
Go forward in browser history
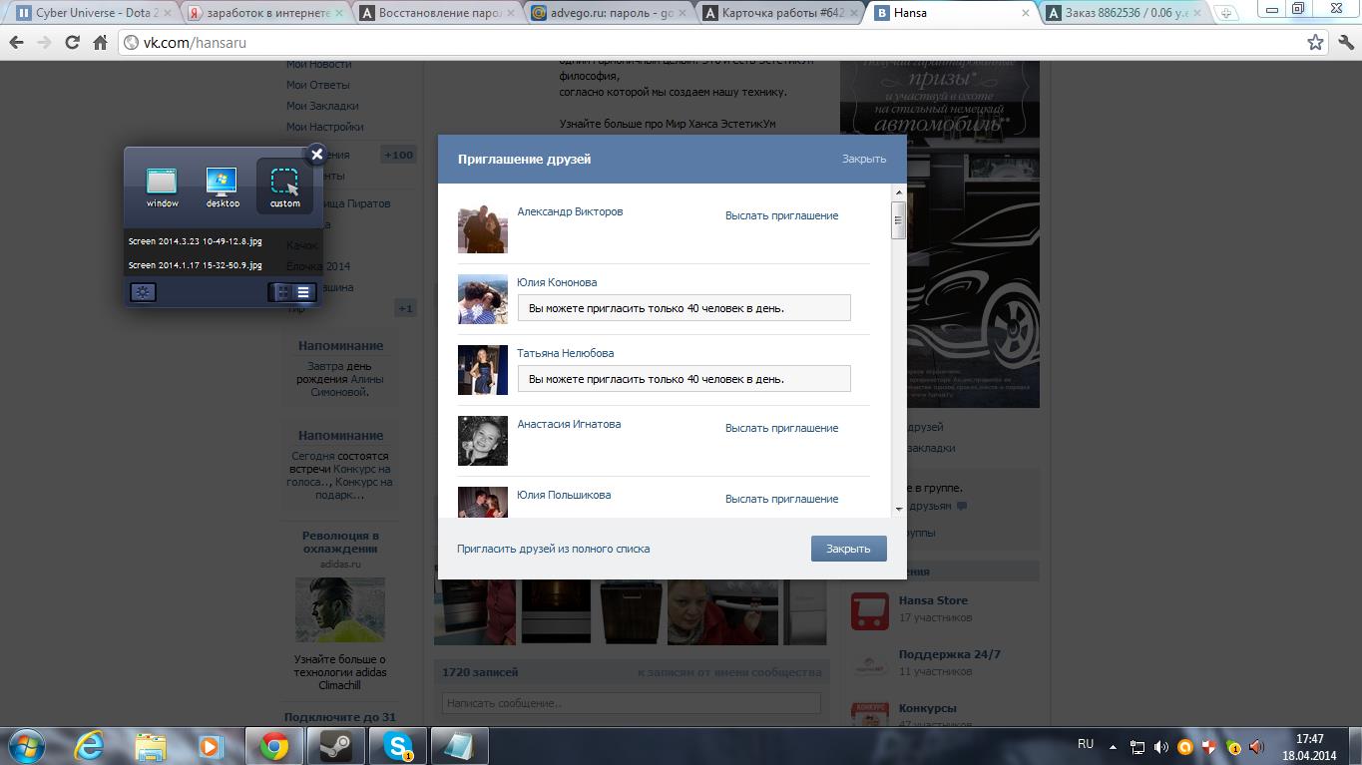point(44,43)
